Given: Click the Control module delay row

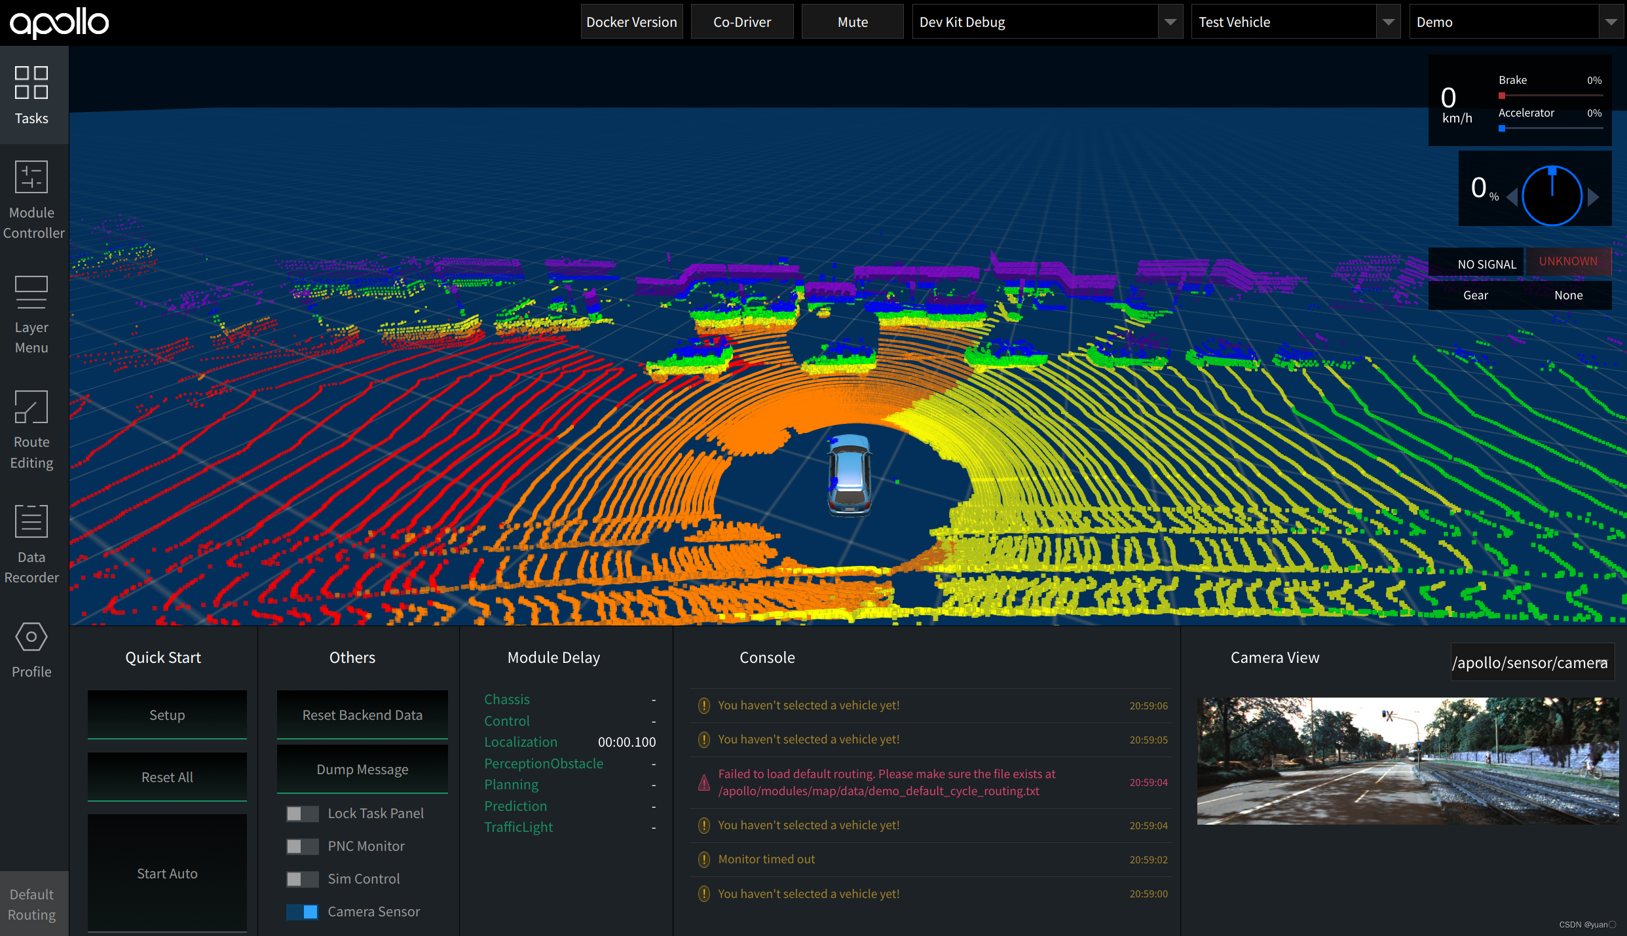Looking at the screenshot, I should point(570,721).
